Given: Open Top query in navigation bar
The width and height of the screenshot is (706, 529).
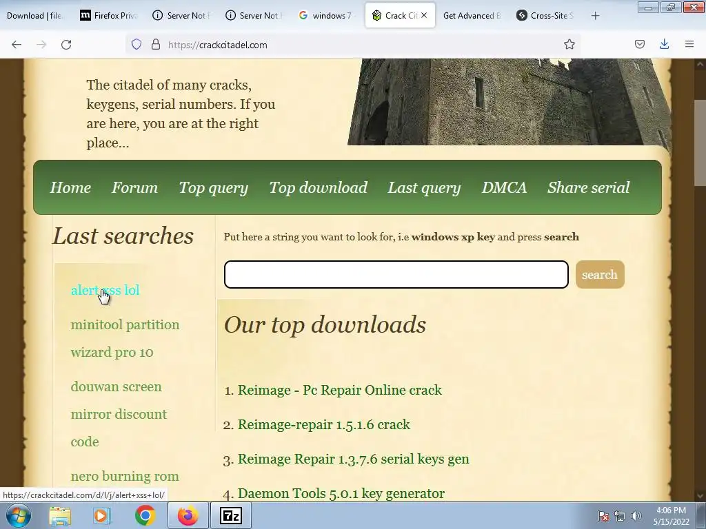Looking at the screenshot, I should pos(214,187).
